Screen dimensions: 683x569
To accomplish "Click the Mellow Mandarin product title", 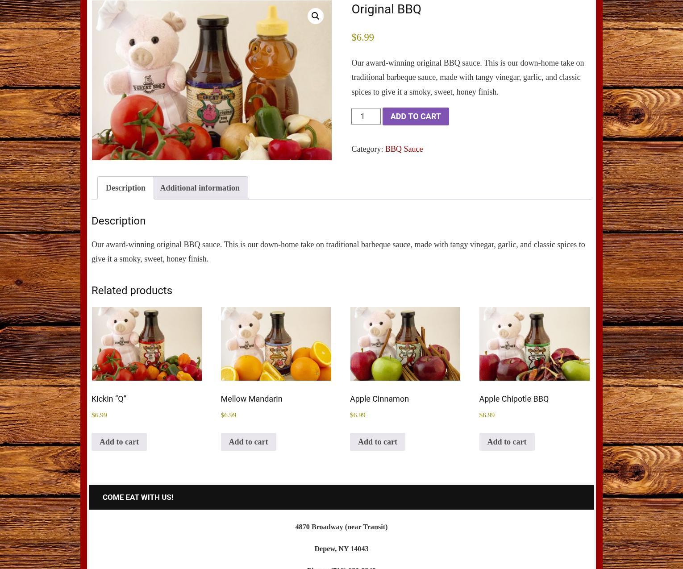I will coord(251,399).
